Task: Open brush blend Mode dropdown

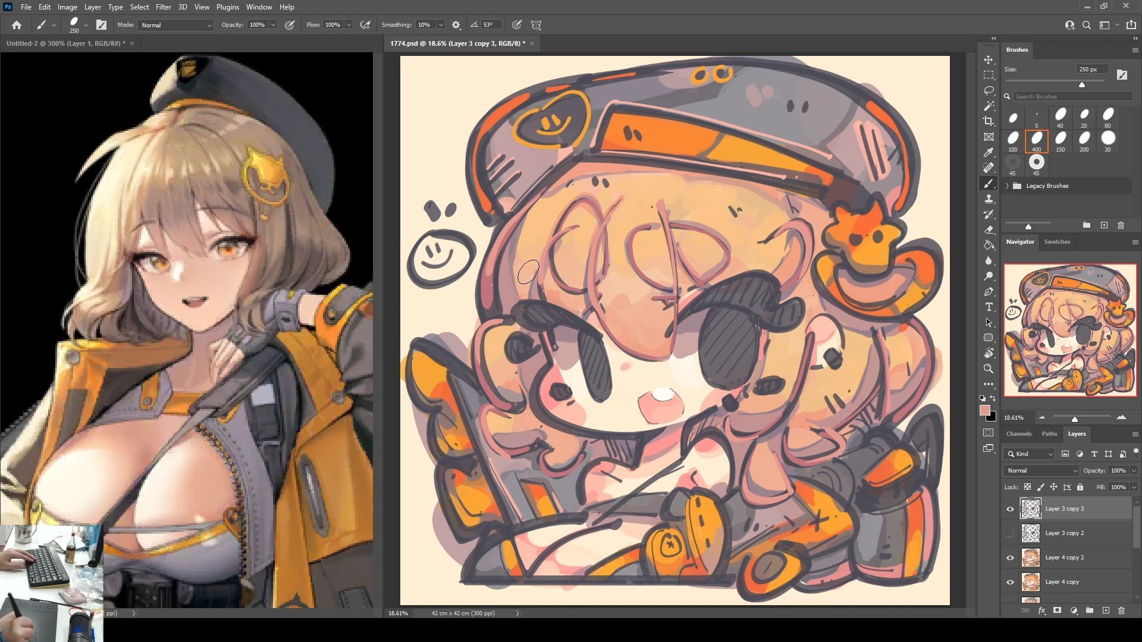Action: pyautogui.click(x=175, y=25)
